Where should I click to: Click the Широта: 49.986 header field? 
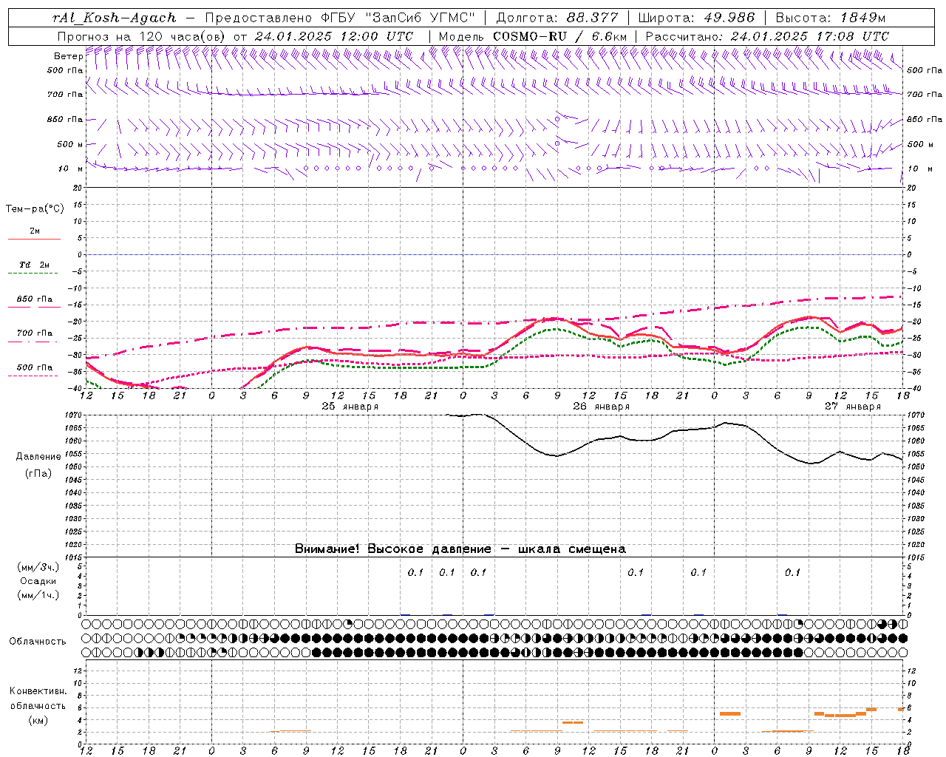tap(696, 18)
